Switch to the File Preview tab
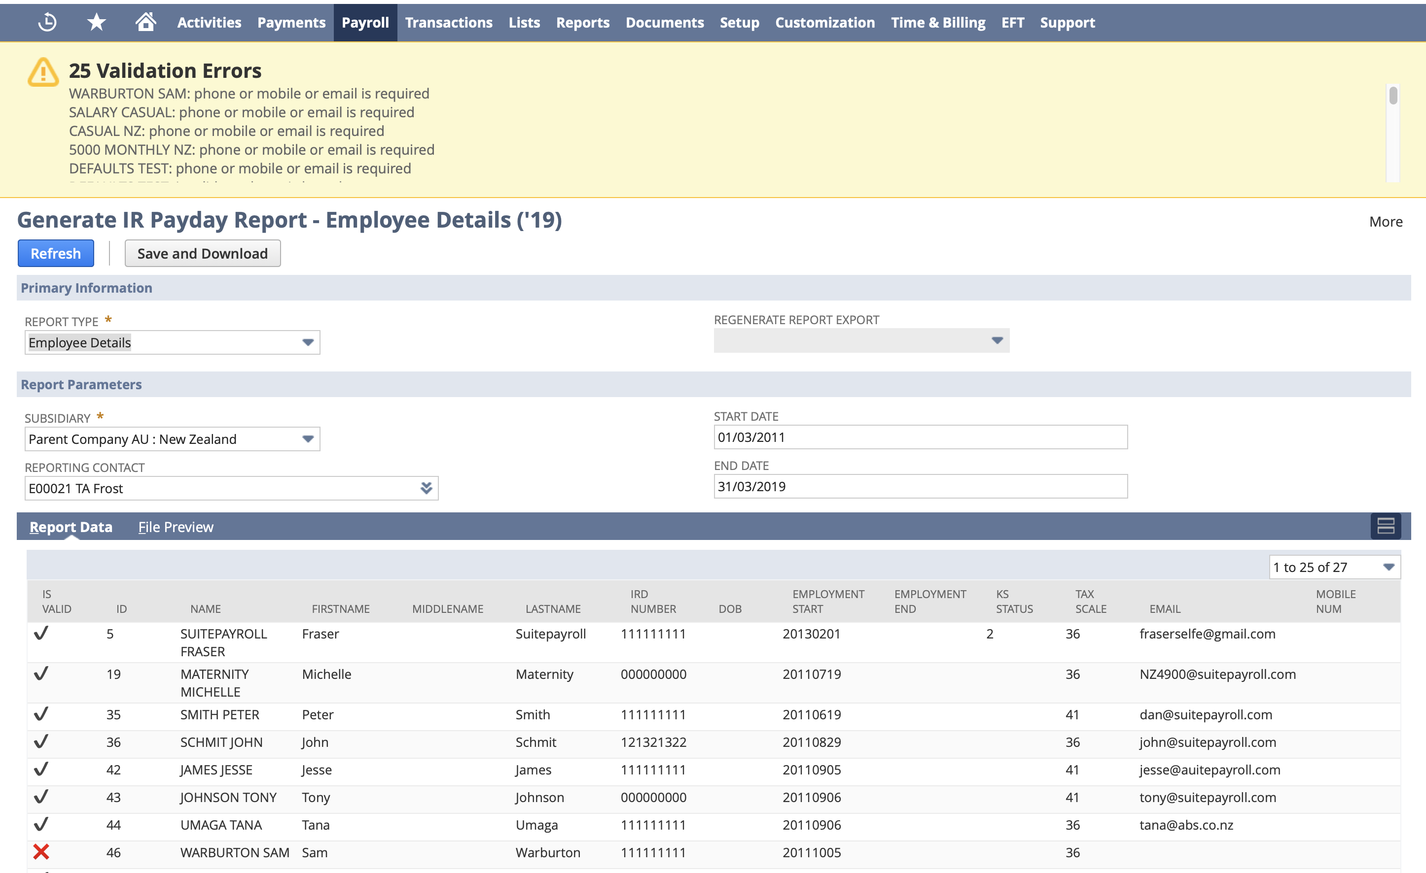The width and height of the screenshot is (1426, 873). (x=176, y=527)
